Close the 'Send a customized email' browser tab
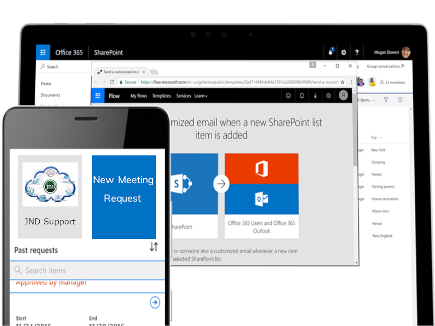Screen dimensions: 435x326 144,72
